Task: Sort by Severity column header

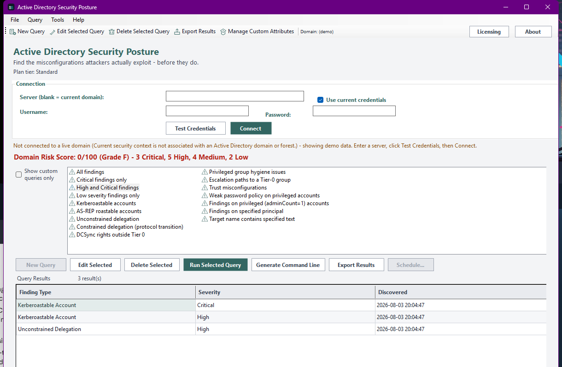Action: coord(286,292)
